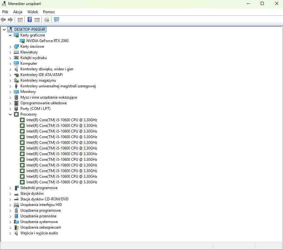Click the Porty (COM i LPT) port icon
Screen dimensions: 283x250
16,109
